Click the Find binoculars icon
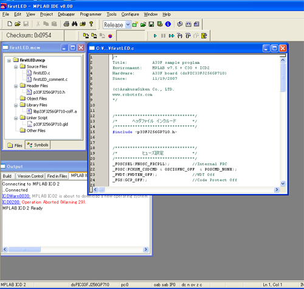 [74, 24]
